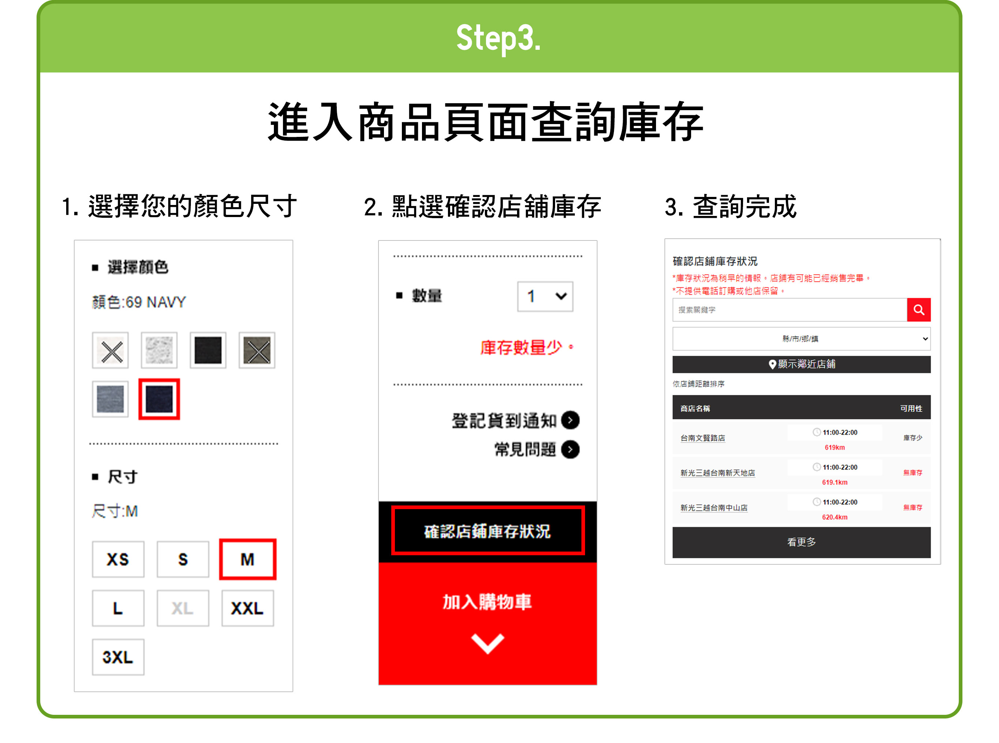Image resolution: width=999 pixels, height=743 pixels.
Task: Select the XXL size option
Action: pyautogui.click(x=247, y=608)
